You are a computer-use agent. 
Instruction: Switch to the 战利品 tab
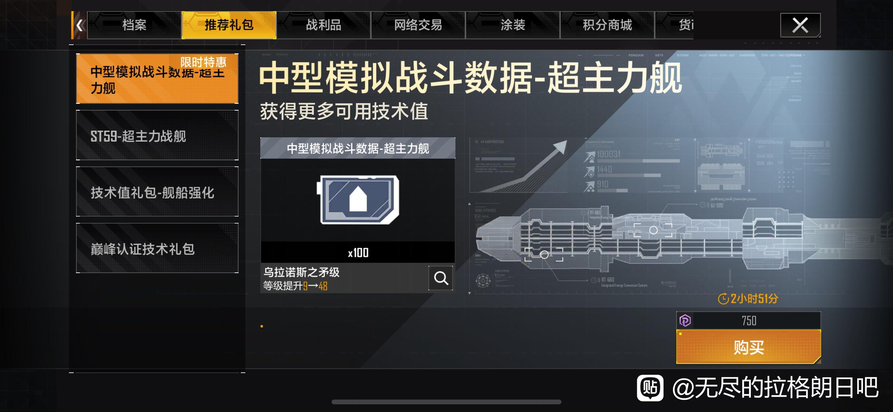pyautogui.click(x=324, y=25)
